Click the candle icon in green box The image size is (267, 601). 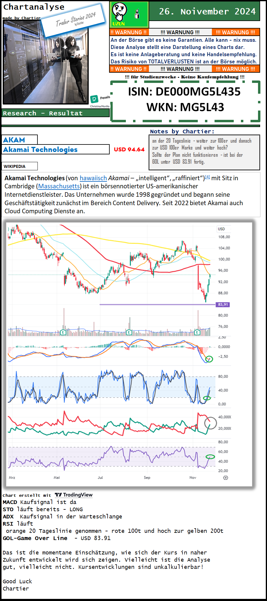[x=137, y=14]
